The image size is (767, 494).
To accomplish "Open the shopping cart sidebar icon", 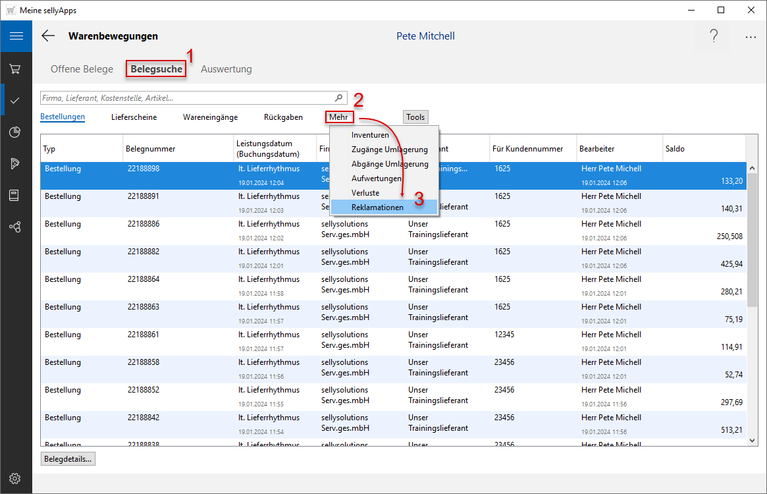I will coord(15,69).
